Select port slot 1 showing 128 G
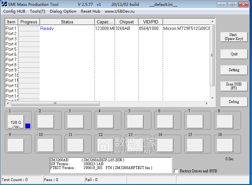Viewport: 252px width, 185px height. click(16, 122)
